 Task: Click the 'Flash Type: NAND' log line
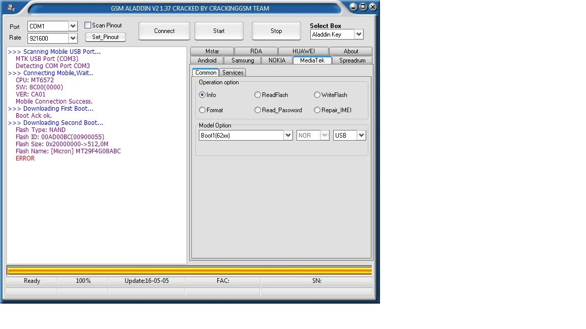click(40, 130)
